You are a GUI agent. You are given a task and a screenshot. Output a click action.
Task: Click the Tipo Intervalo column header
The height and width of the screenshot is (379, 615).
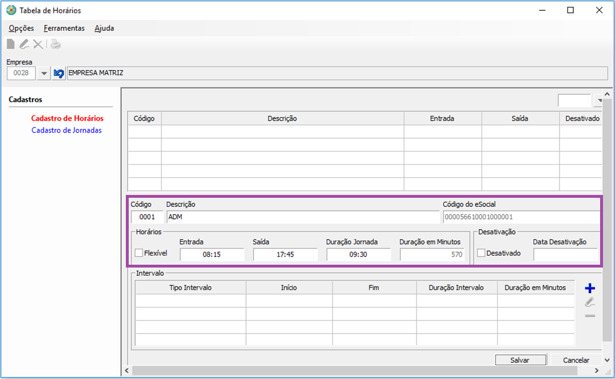point(191,288)
